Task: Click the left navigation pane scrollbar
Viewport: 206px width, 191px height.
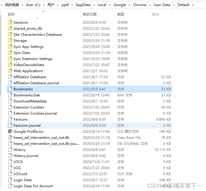Action: coord(1,55)
